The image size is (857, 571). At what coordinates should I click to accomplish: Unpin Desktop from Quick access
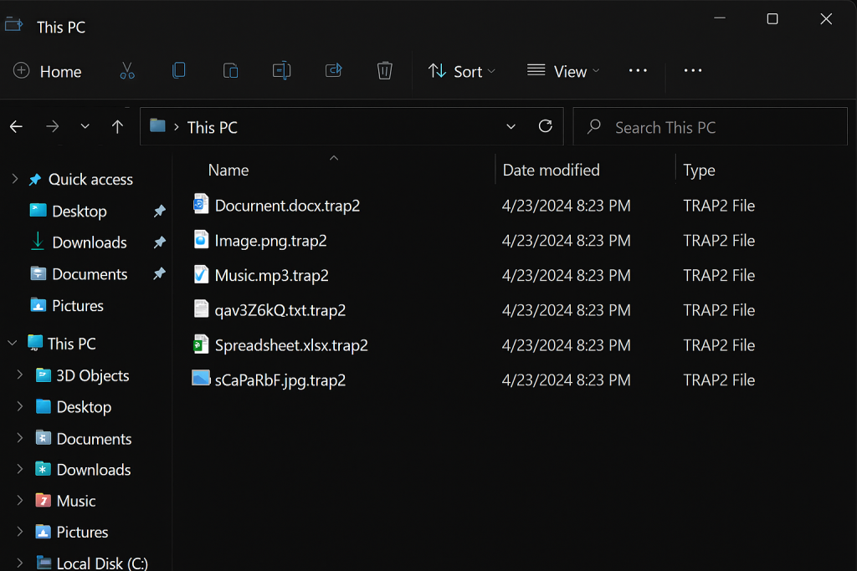tap(159, 211)
